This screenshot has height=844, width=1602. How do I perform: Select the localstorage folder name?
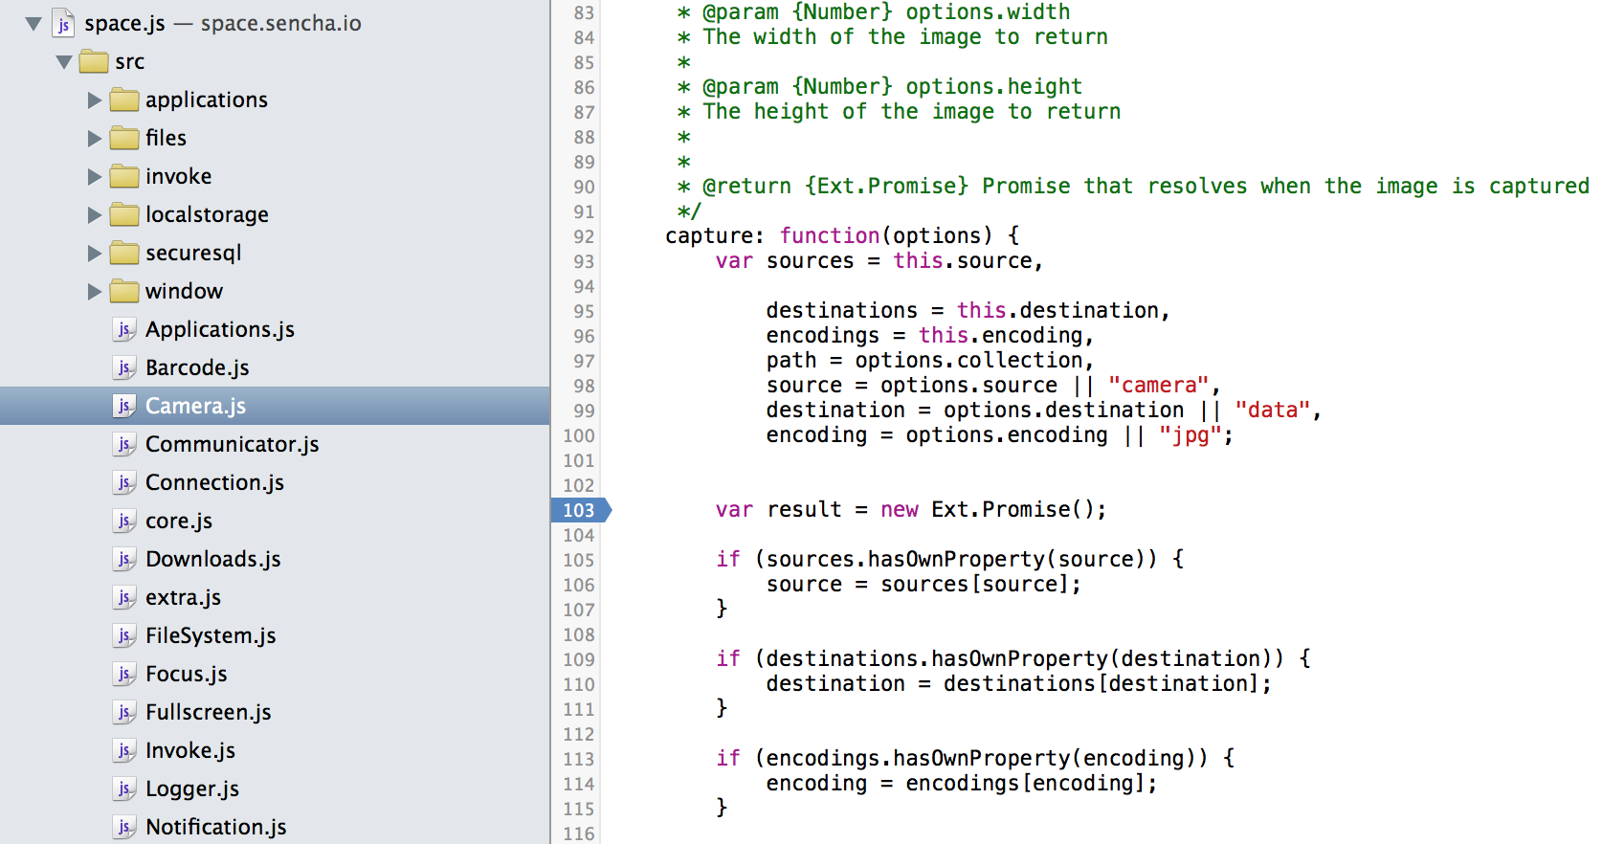click(207, 215)
